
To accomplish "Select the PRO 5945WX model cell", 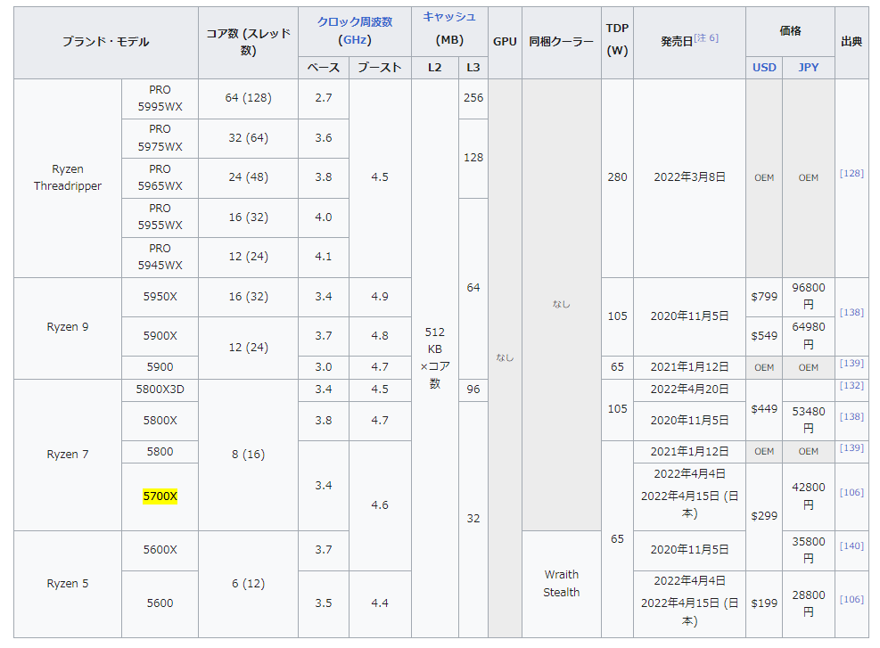I will coord(160,257).
